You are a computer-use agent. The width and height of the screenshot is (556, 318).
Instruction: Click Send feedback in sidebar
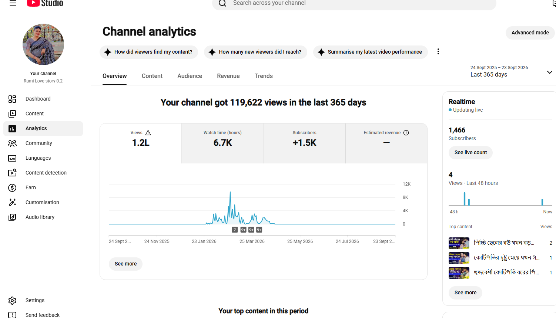43,315
